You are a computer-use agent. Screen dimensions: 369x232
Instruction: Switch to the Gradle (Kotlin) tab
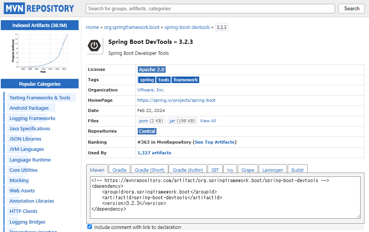(x=188, y=170)
